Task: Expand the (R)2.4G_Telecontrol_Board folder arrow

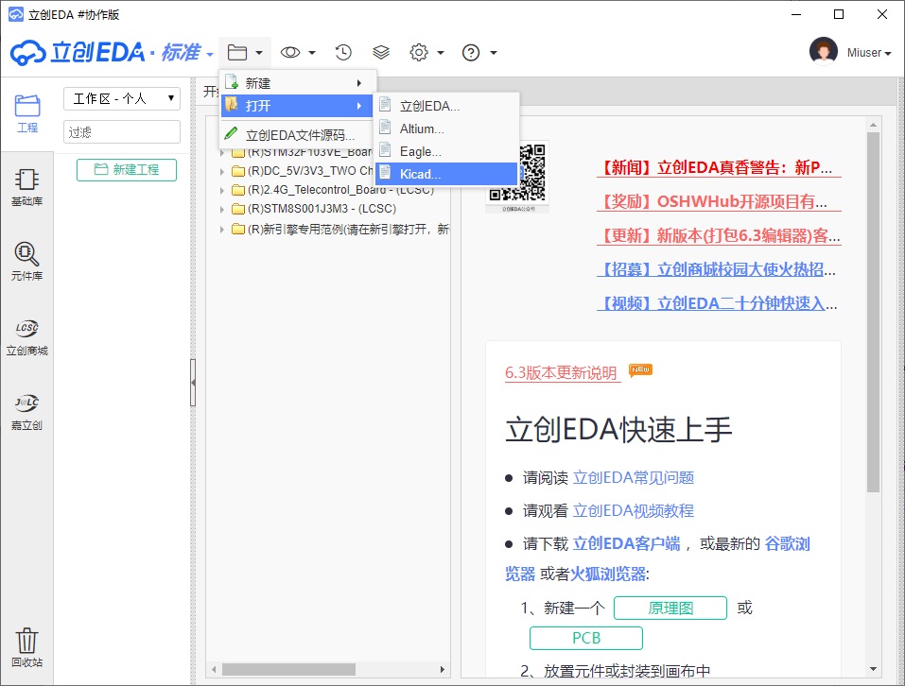Action: 222,190
